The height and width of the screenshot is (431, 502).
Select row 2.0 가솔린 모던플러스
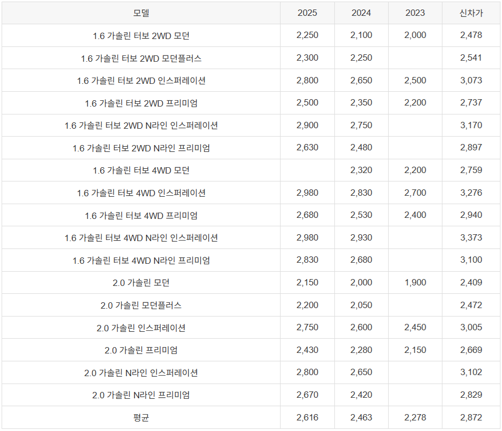pos(251,305)
